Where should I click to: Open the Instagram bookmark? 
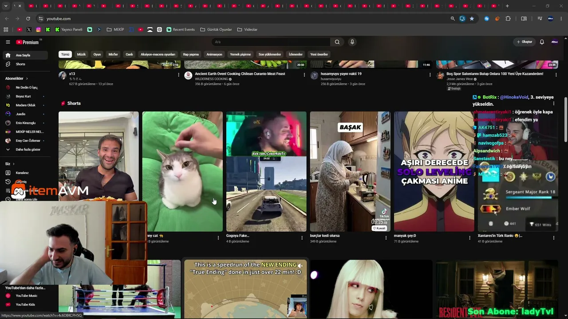click(39, 30)
